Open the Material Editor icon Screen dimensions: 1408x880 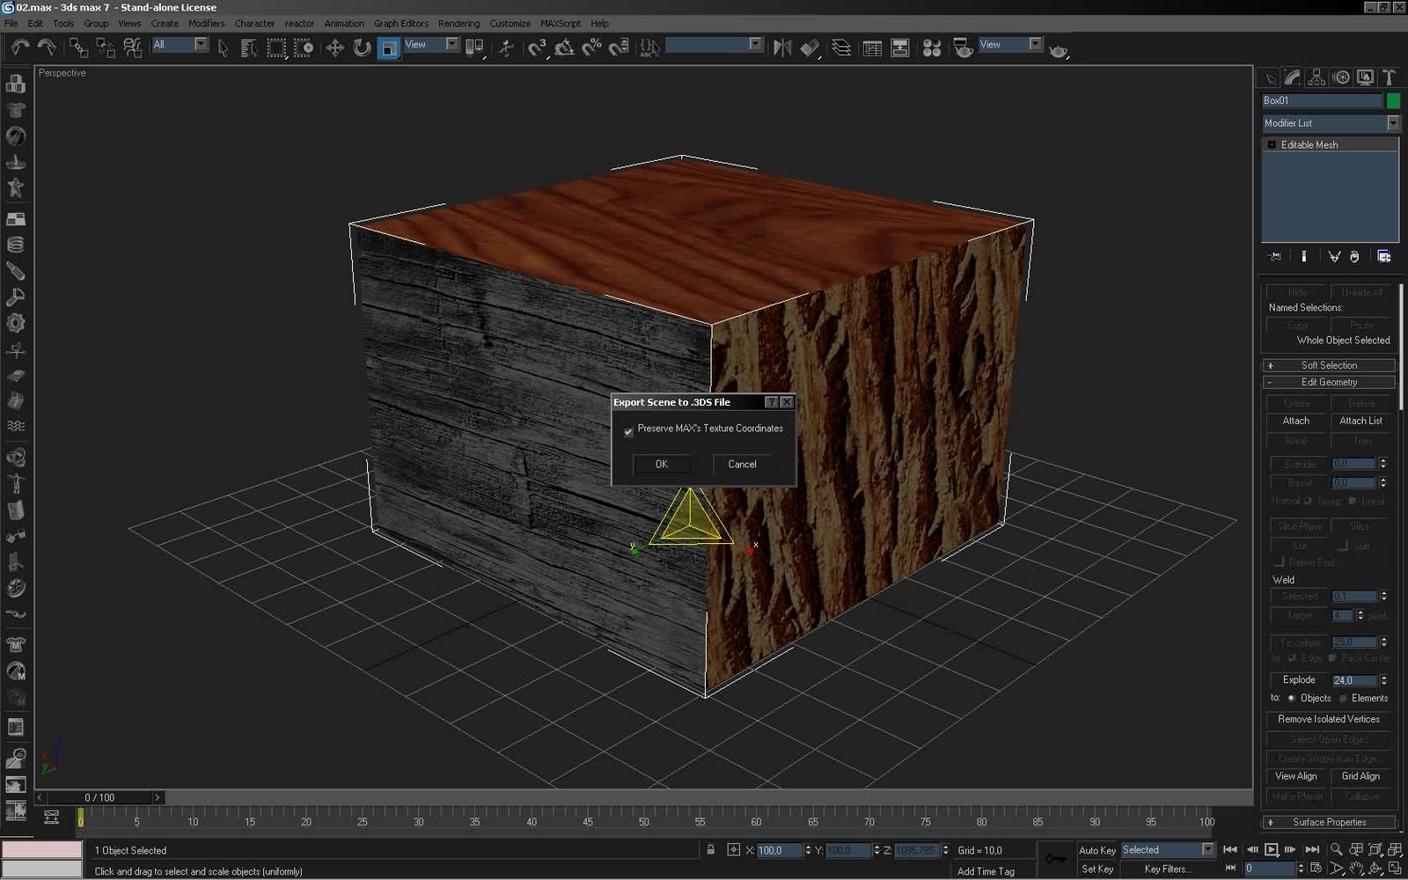[932, 48]
